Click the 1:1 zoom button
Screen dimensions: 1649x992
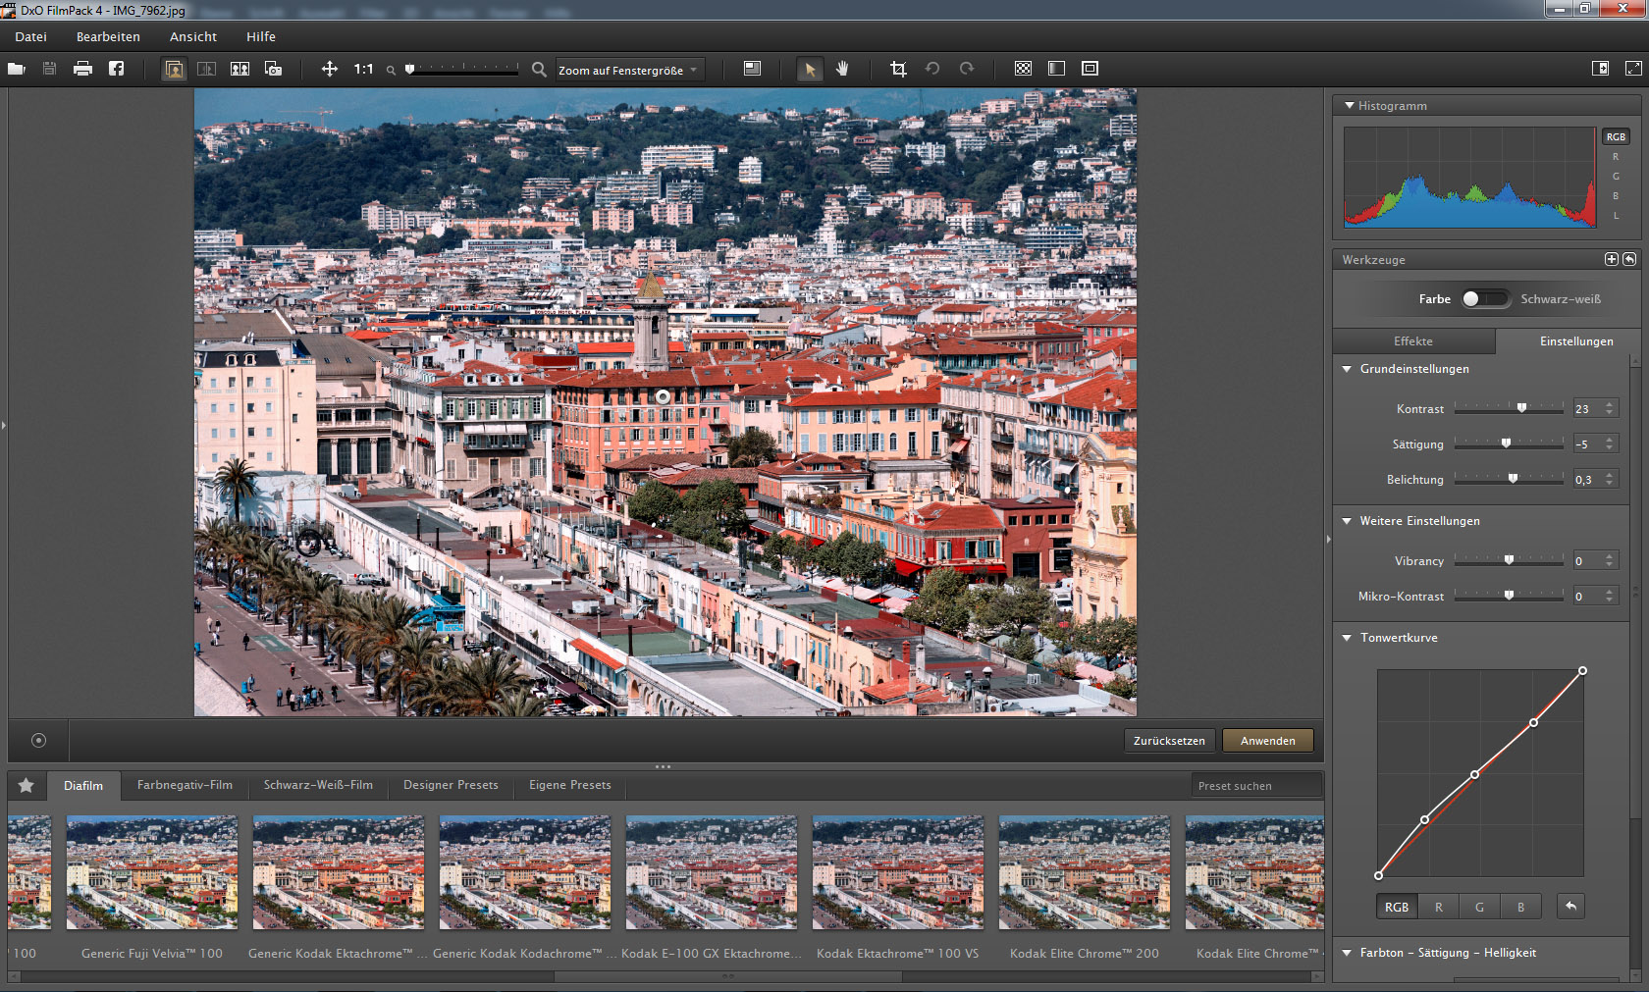tap(363, 69)
